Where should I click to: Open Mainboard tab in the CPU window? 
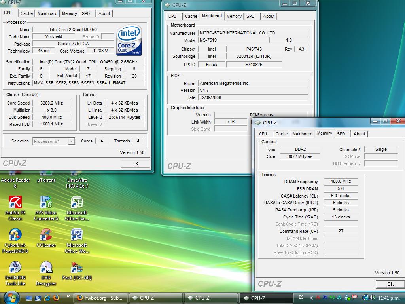pos(47,13)
